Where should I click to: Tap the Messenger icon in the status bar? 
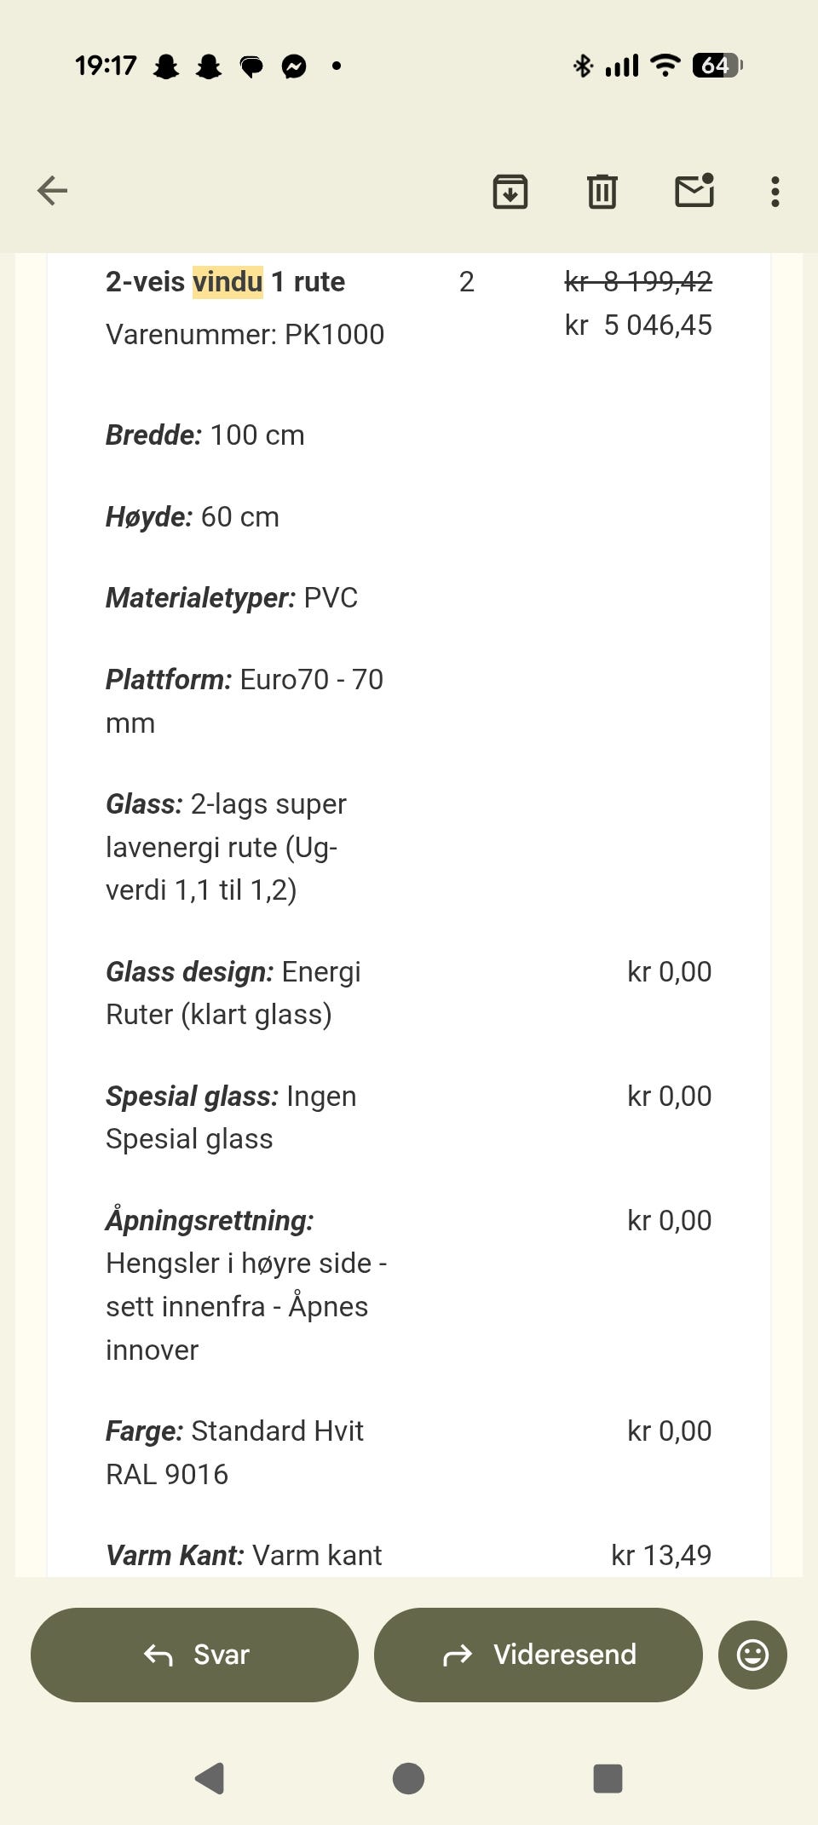(294, 67)
